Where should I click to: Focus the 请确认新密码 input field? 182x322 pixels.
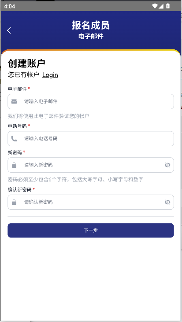pos(91,202)
